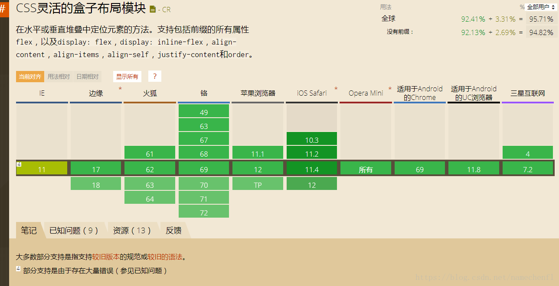The height and width of the screenshot is (286, 559).
Task: Click the Opera Mini header
Action: [x=366, y=93]
